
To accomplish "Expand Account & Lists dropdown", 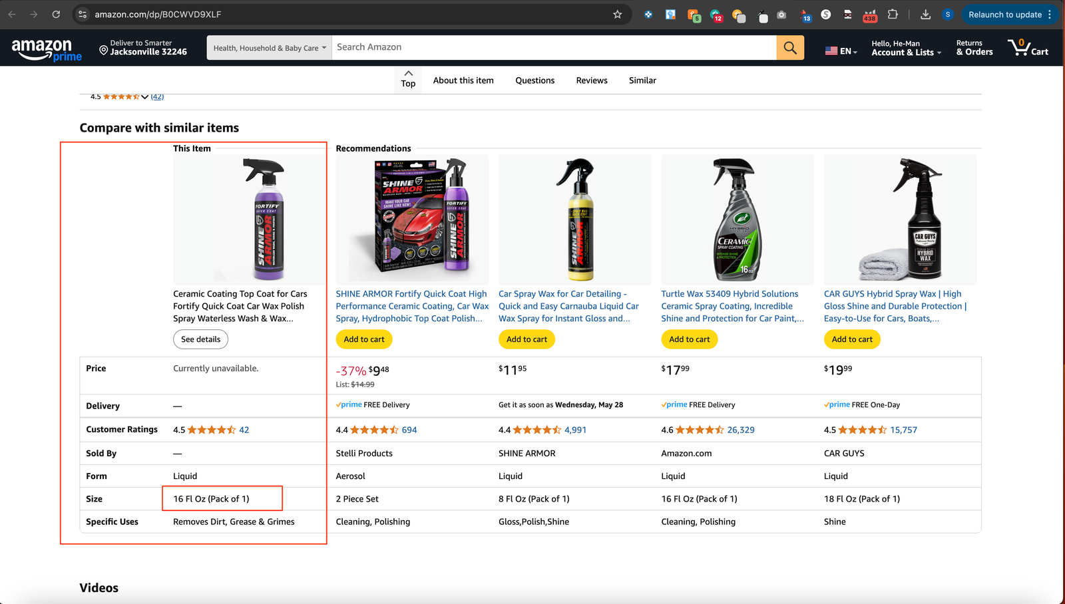I will (x=906, y=53).
